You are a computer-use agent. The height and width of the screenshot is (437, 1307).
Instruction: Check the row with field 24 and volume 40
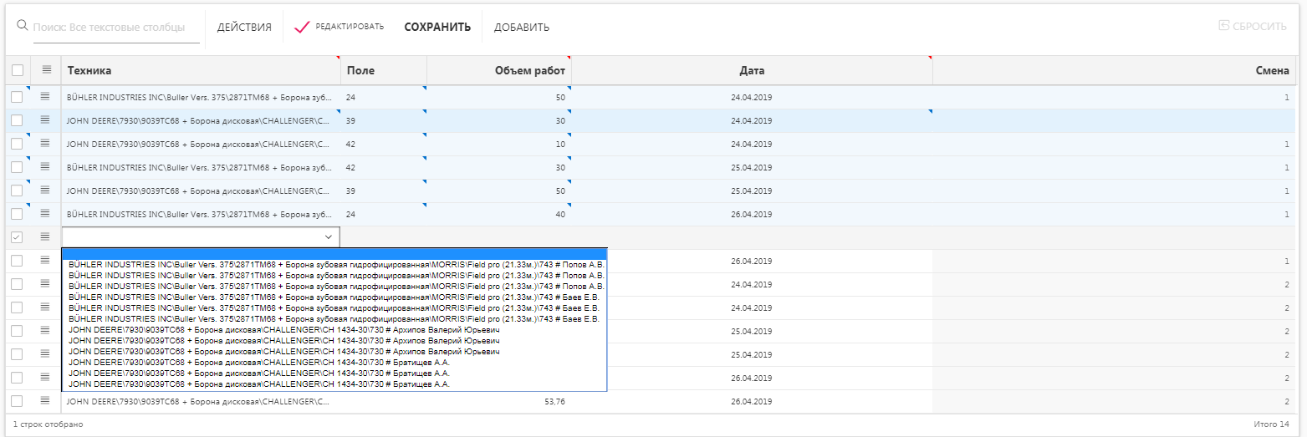click(17, 214)
